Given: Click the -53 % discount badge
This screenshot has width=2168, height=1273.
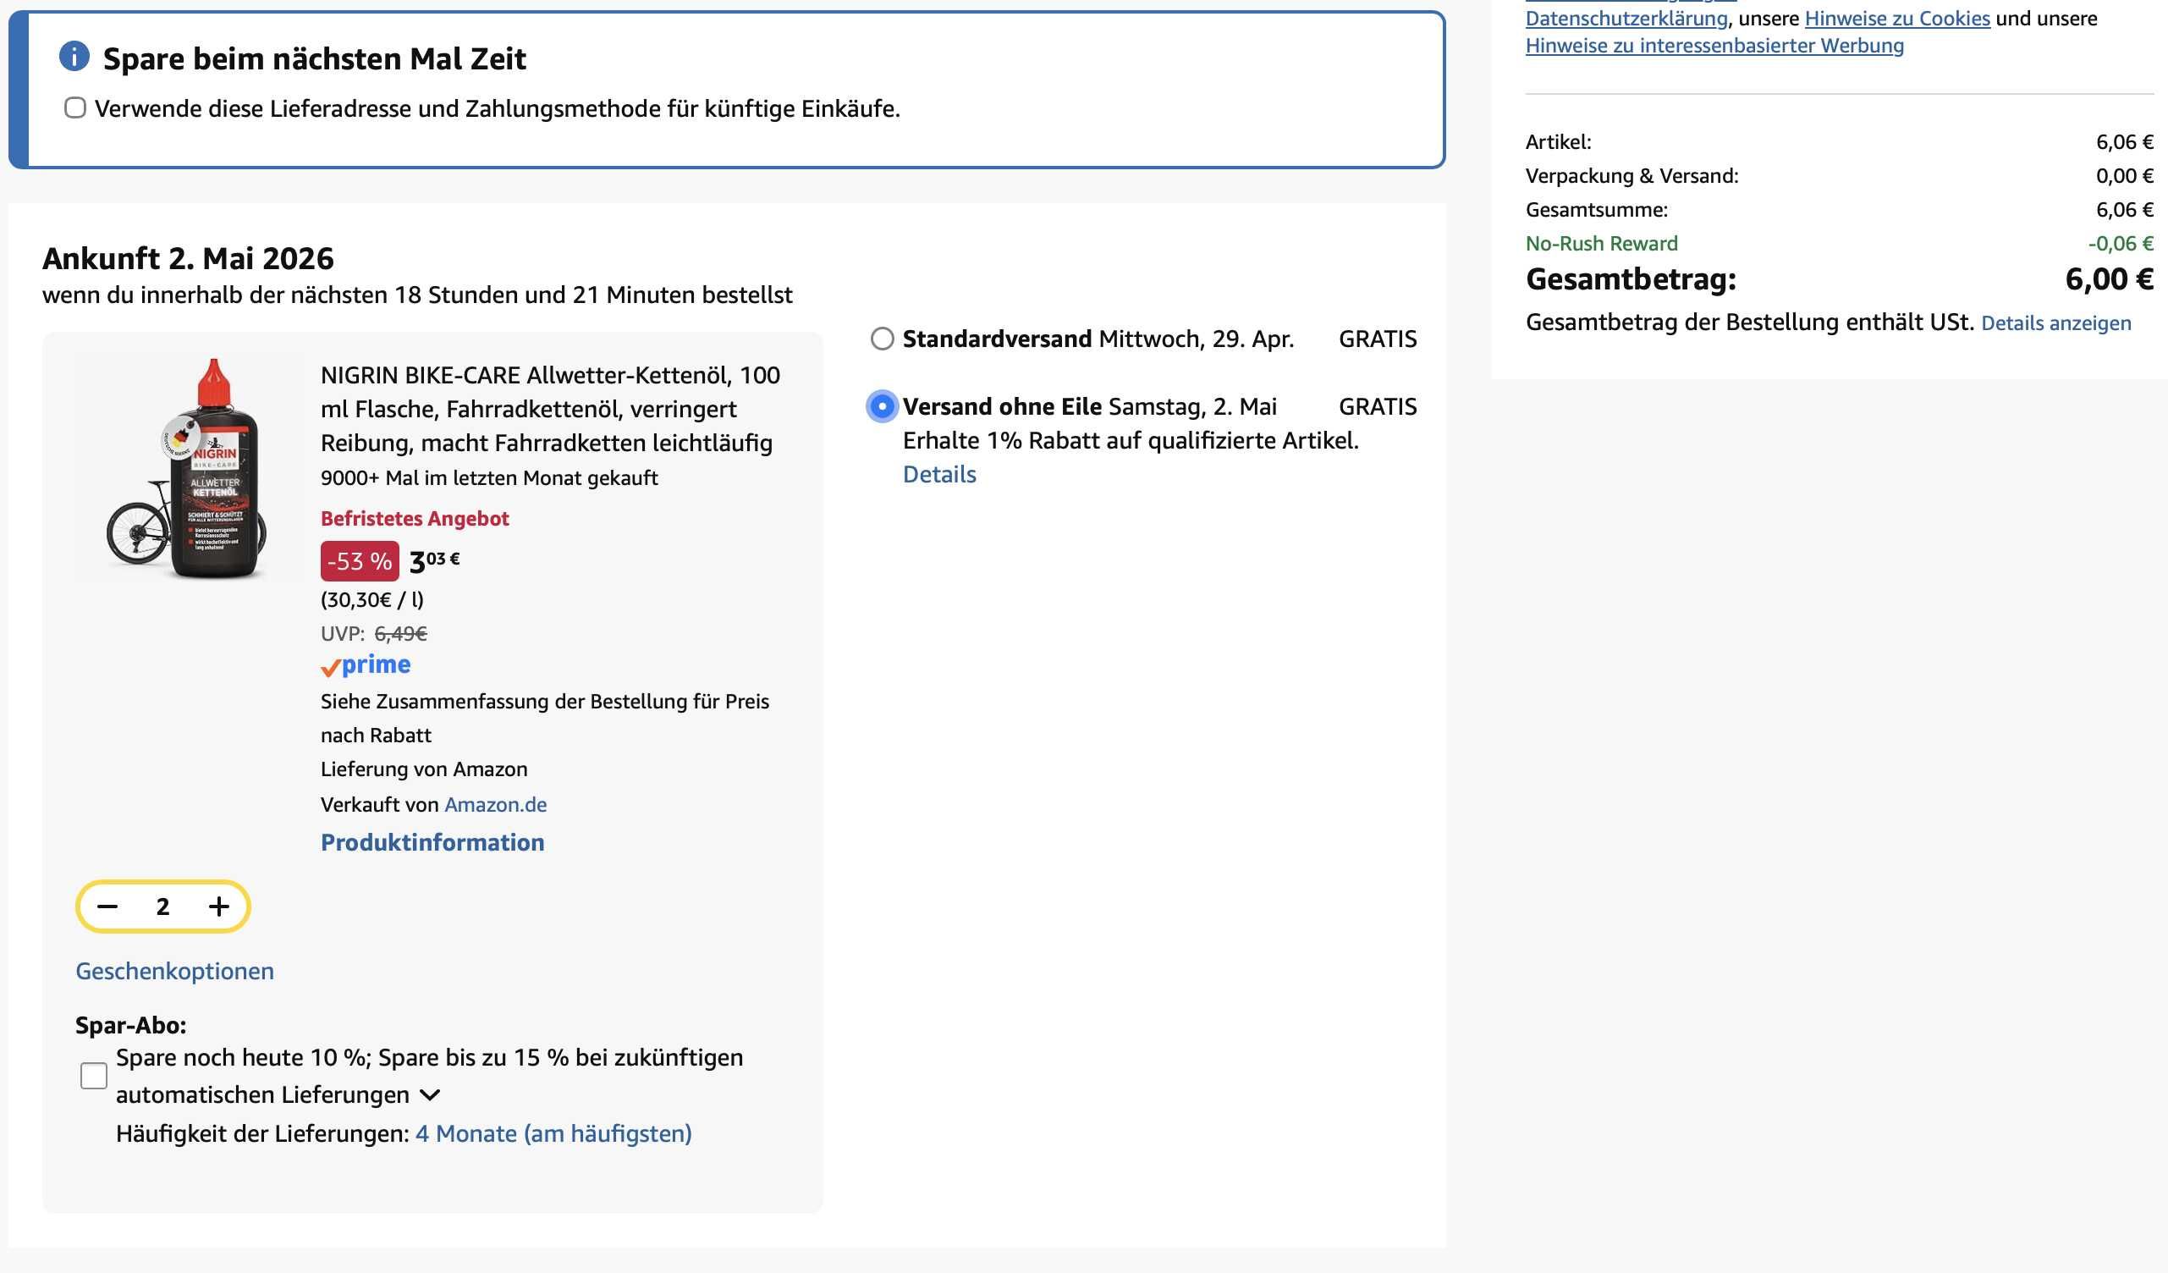Looking at the screenshot, I should click(360, 561).
